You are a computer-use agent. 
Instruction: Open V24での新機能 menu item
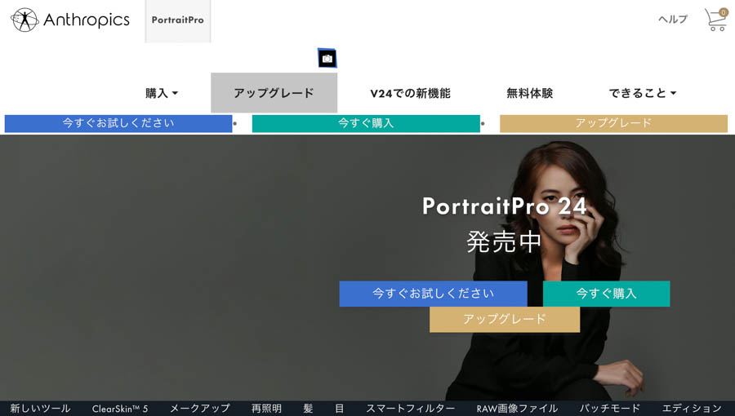(x=410, y=93)
